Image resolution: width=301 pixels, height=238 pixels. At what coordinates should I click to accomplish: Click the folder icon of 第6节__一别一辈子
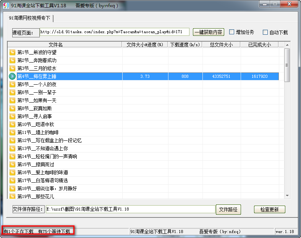pos(12,92)
